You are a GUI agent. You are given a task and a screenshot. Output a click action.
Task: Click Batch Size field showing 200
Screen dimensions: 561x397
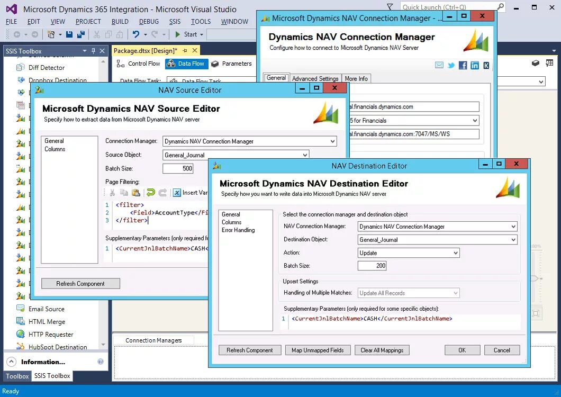[372, 266]
